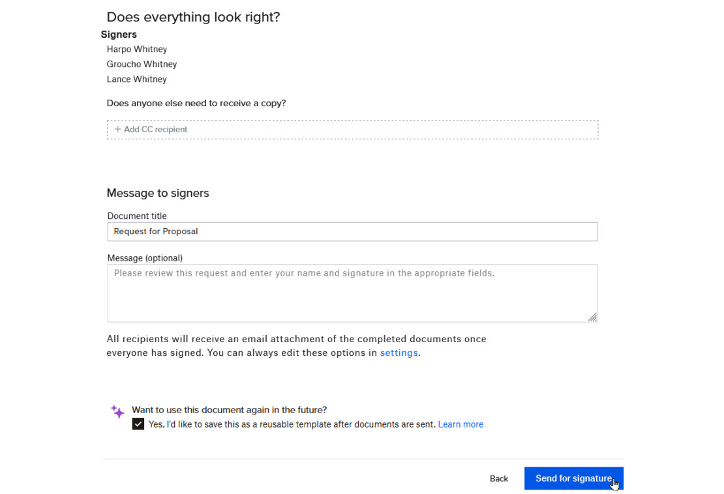This screenshot has width=724, height=494.
Task: Click the Signers section heading
Action: (x=119, y=34)
